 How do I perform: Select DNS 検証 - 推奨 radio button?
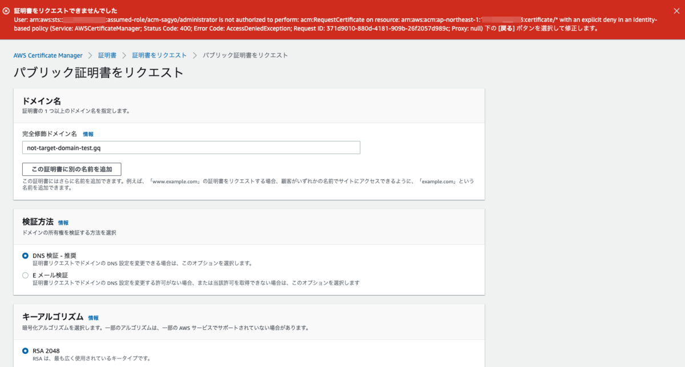click(25, 256)
